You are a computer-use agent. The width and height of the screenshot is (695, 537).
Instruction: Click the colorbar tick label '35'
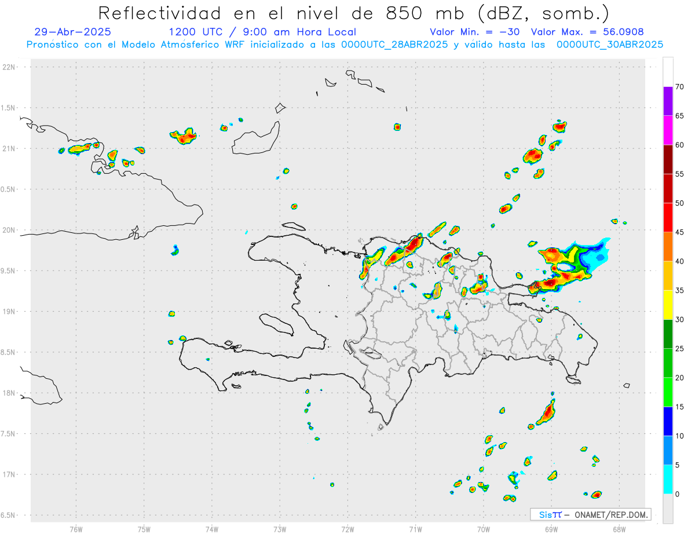coord(680,290)
